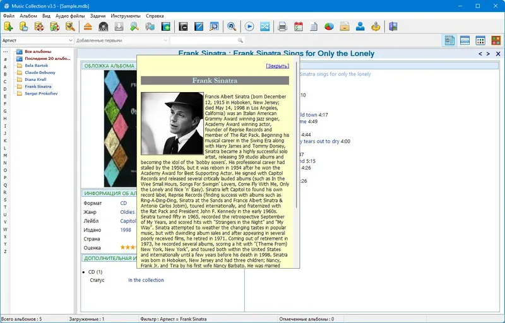The width and height of the screenshot is (505, 323).
Task: Open the Вид menu
Action: (x=46, y=16)
